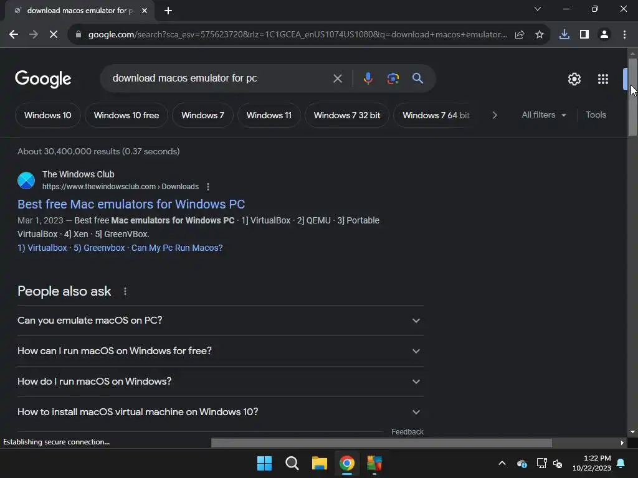Click the horizontal scrollbar thumb
The height and width of the screenshot is (478, 638).
click(381, 443)
